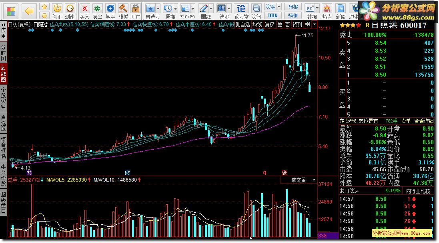Open dropdown arrow next to 选股
439x243 pixels.
[x=229, y=8]
